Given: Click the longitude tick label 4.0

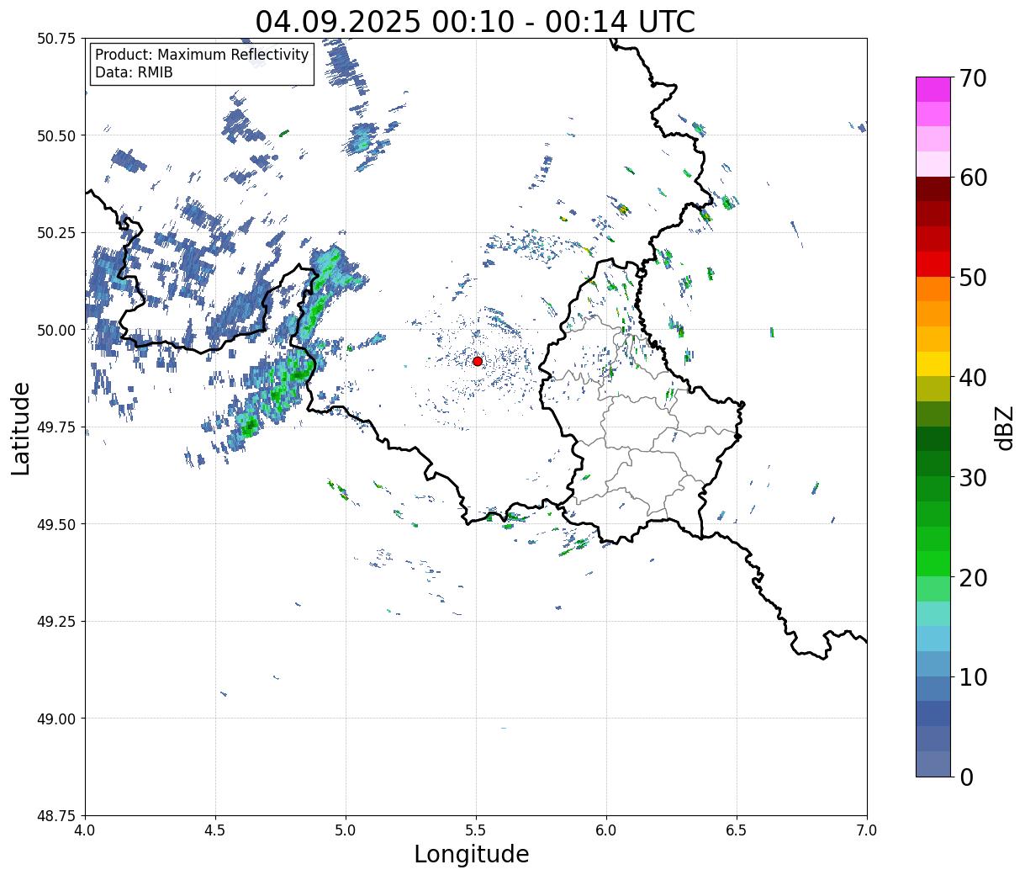Looking at the screenshot, I should pyautogui.click(x=85, y=830).
